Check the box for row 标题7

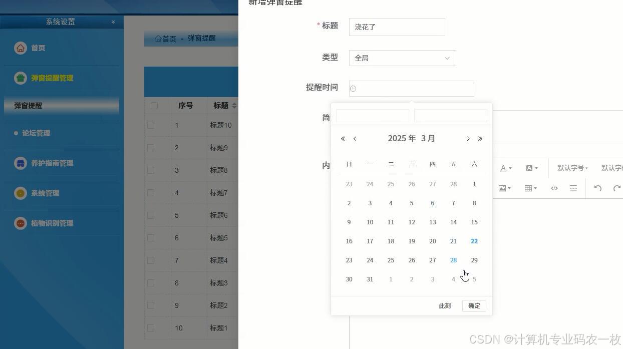coord(151,193)
